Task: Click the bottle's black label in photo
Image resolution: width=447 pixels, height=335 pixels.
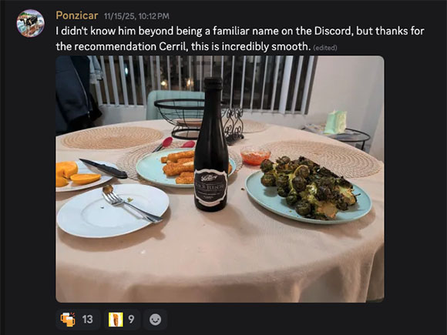Action: coord(210,189)
